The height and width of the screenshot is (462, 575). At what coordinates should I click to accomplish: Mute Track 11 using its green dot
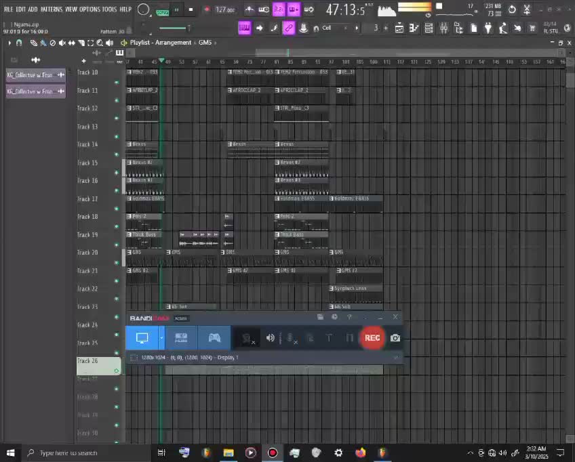pyautogui.click(x=117, y=100)
